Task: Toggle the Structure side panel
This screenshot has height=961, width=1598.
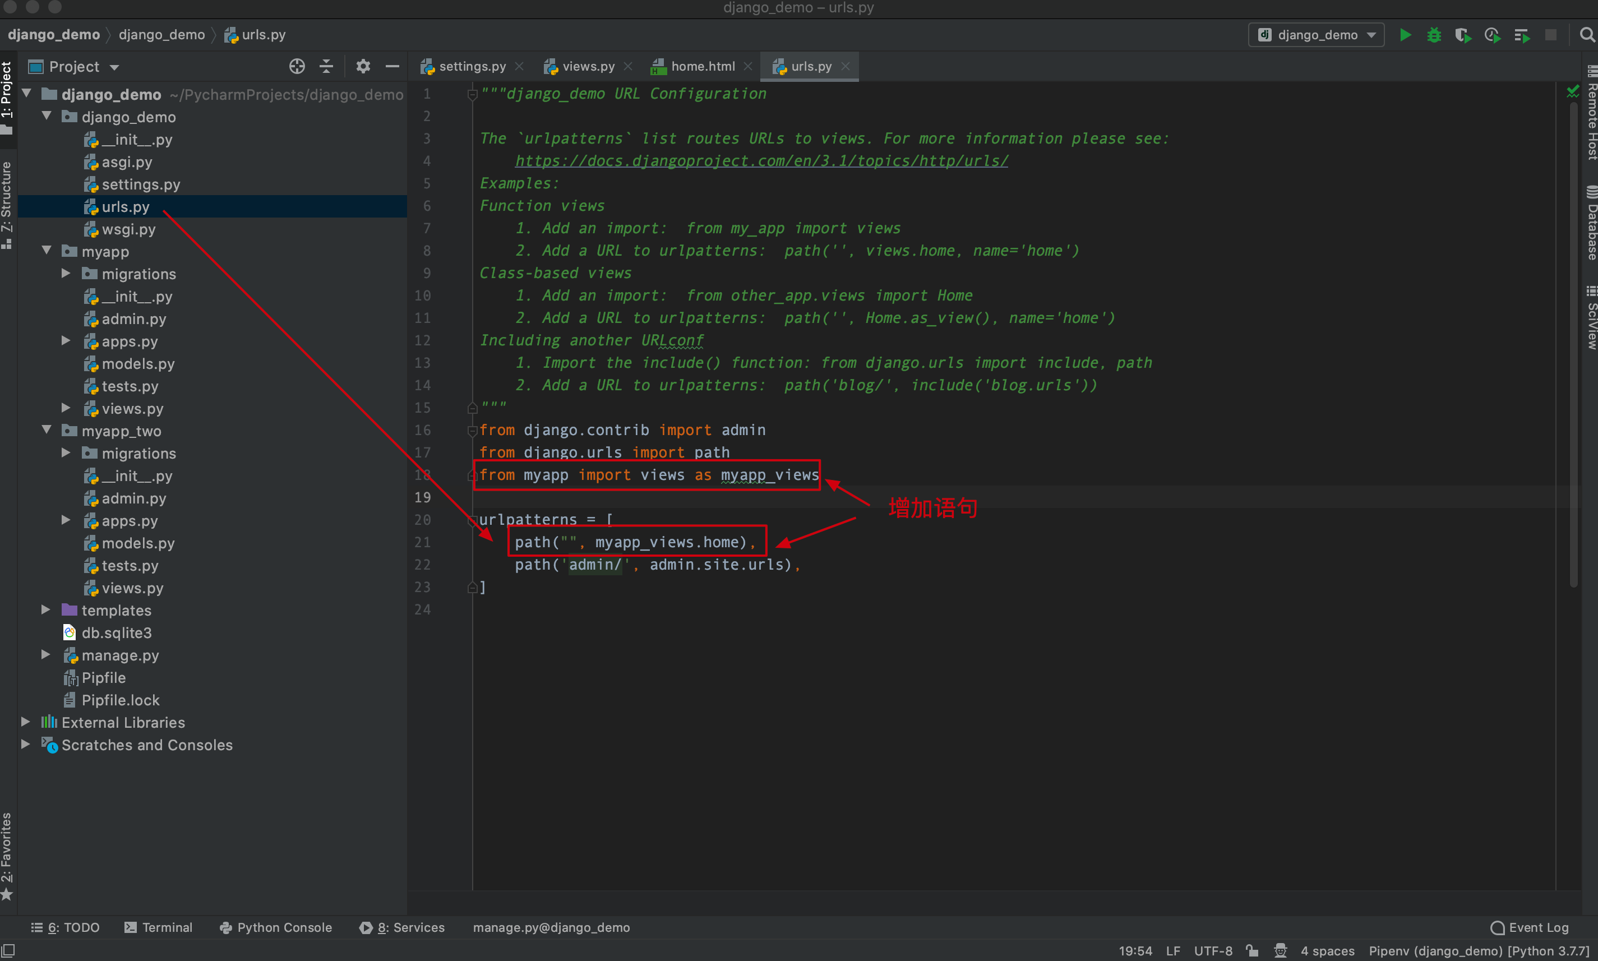Action: pyautogui.click(x=7, y=205)
